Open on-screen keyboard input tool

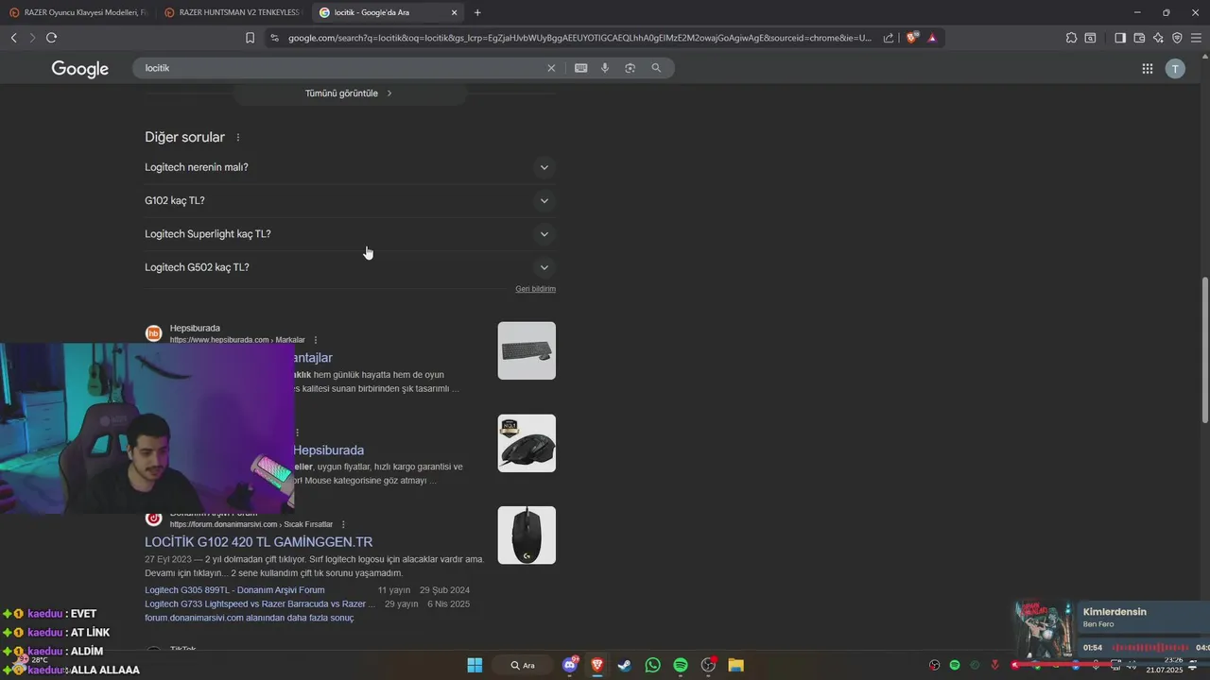[580, 68]
